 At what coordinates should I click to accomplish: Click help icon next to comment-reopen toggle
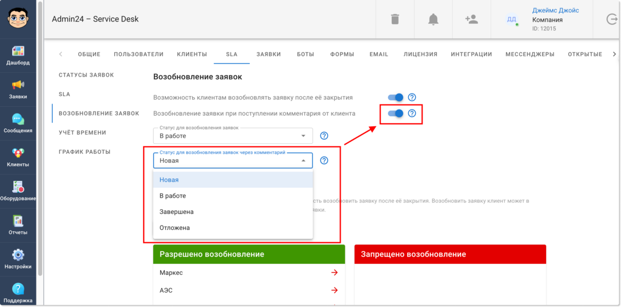pyautogui.click(x=412, y=113)
